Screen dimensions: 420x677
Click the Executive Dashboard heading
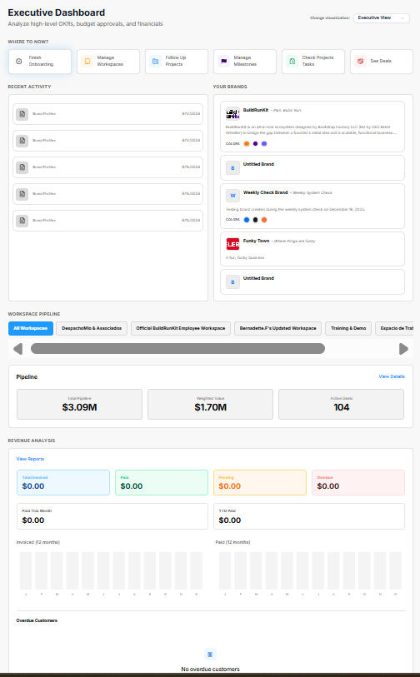[x=56, y=12]
